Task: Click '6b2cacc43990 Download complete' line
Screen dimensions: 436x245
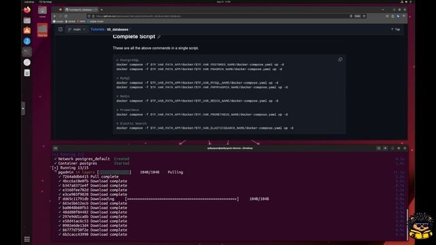Action: [93, 234]
